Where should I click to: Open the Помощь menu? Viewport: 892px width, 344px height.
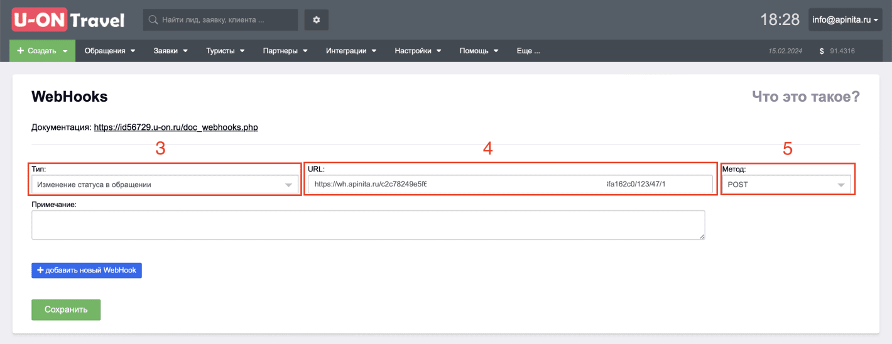(479, 51)
